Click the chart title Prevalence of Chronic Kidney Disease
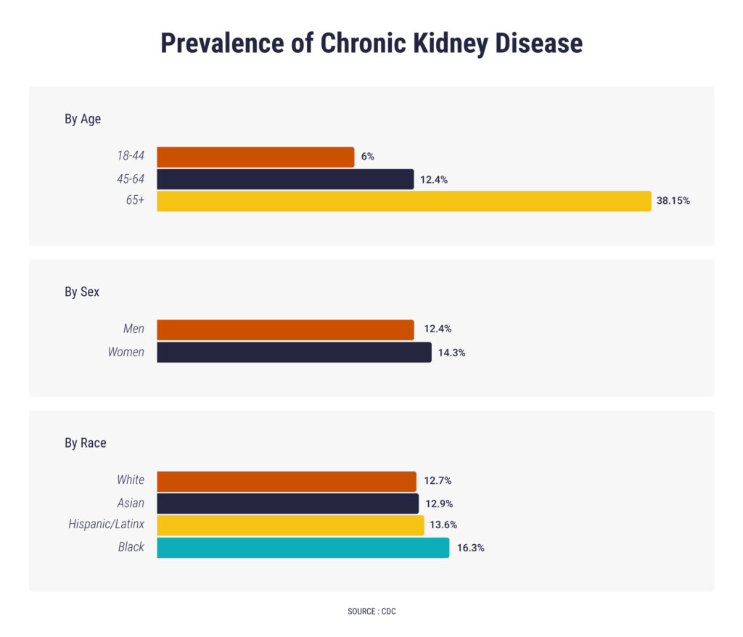 371,43
